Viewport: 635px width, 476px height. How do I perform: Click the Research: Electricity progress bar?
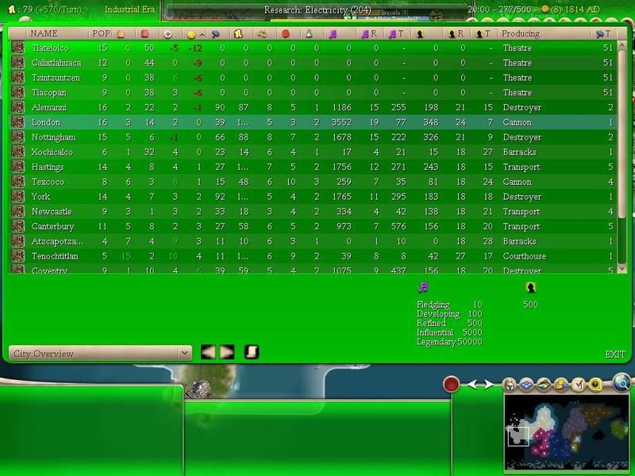[x=317, y=10]
